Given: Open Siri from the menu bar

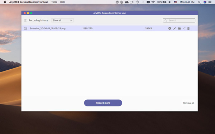Looking at the screenshot, I should click(x=205, y=2).
